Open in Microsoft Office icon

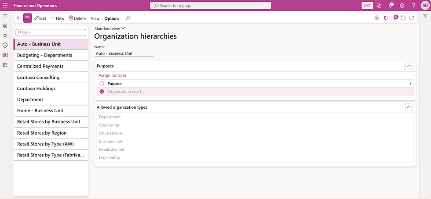point(386,18)
